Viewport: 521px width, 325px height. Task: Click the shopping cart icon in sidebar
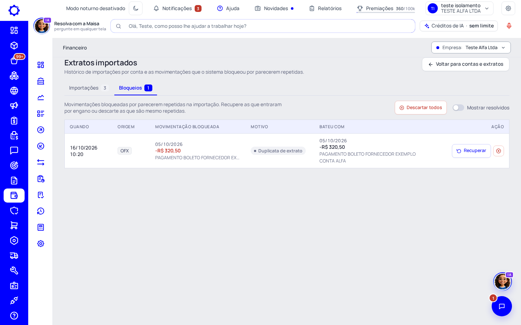click(x=14, y=225)
